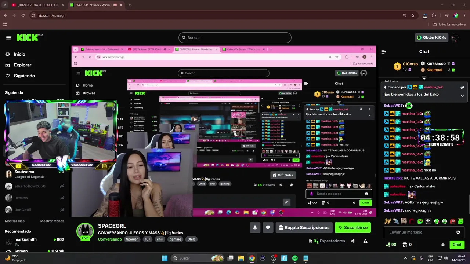Open File Explorer from the taskbar
Viewport: 470px width, 264px height.
241,258
